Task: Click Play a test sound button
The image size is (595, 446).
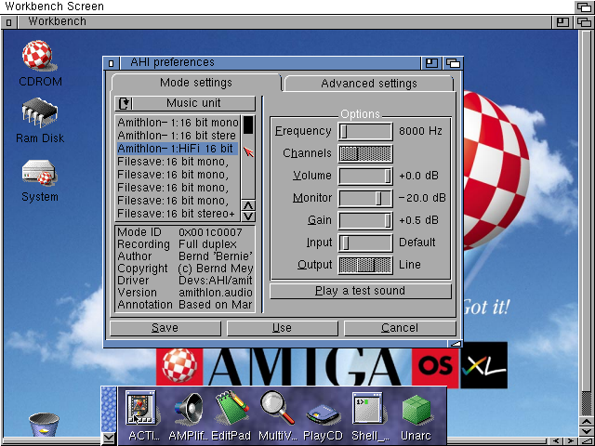Action: point(360,291)
